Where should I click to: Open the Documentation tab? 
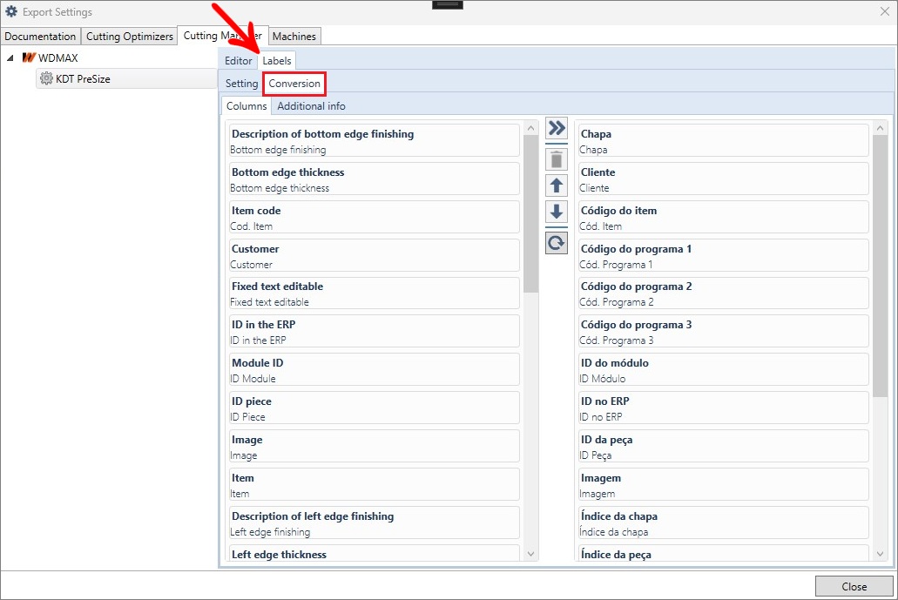pyautogui.click(x=40, y=36)
